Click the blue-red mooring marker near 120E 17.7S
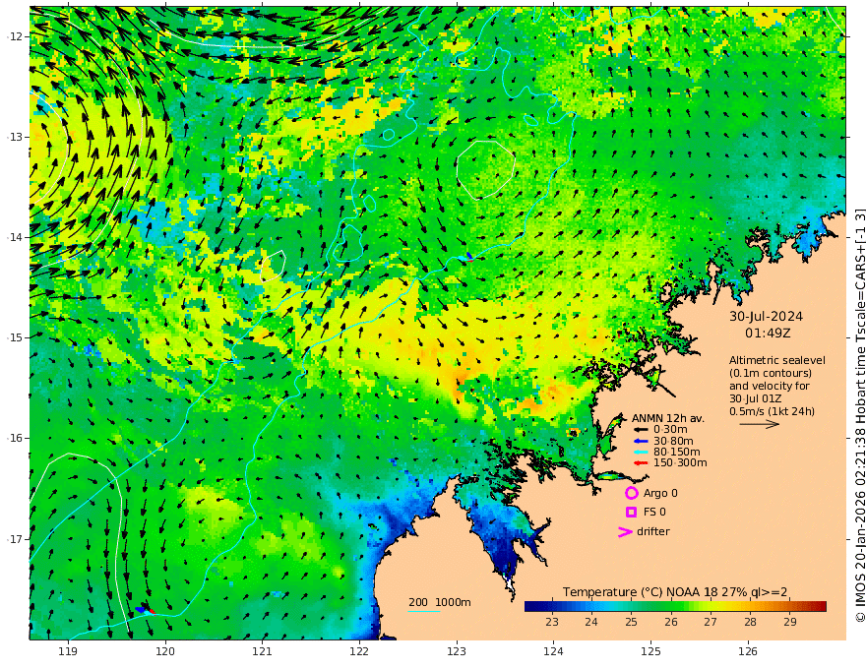The width and height of the screenshot is (866, 669). point(146,609)
